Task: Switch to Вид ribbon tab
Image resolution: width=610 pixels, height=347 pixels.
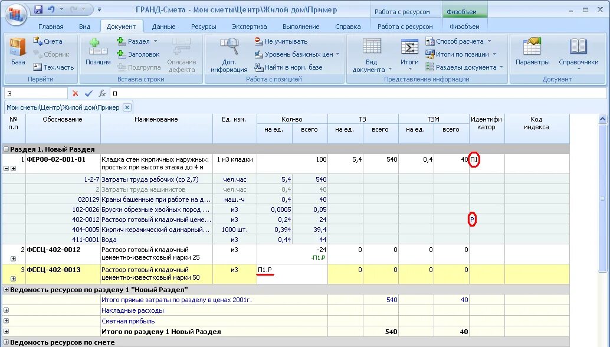Action: click(x=84, y=27)
